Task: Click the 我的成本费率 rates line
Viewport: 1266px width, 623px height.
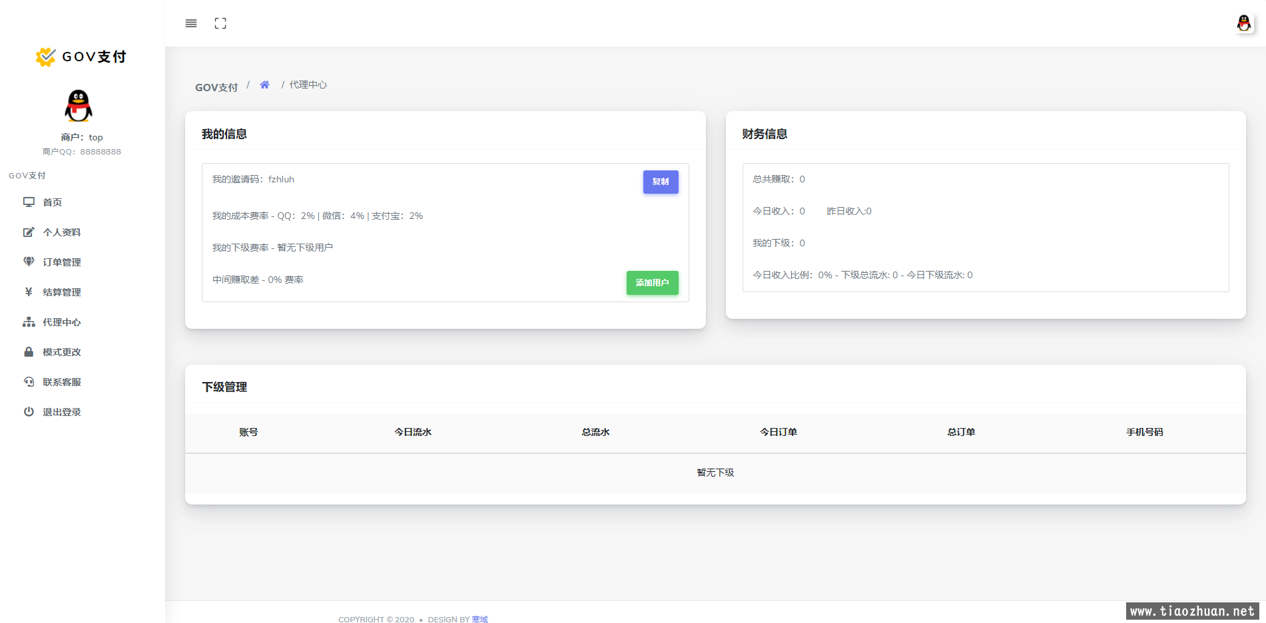Action: pyautogui.click(x=318, y=216)
